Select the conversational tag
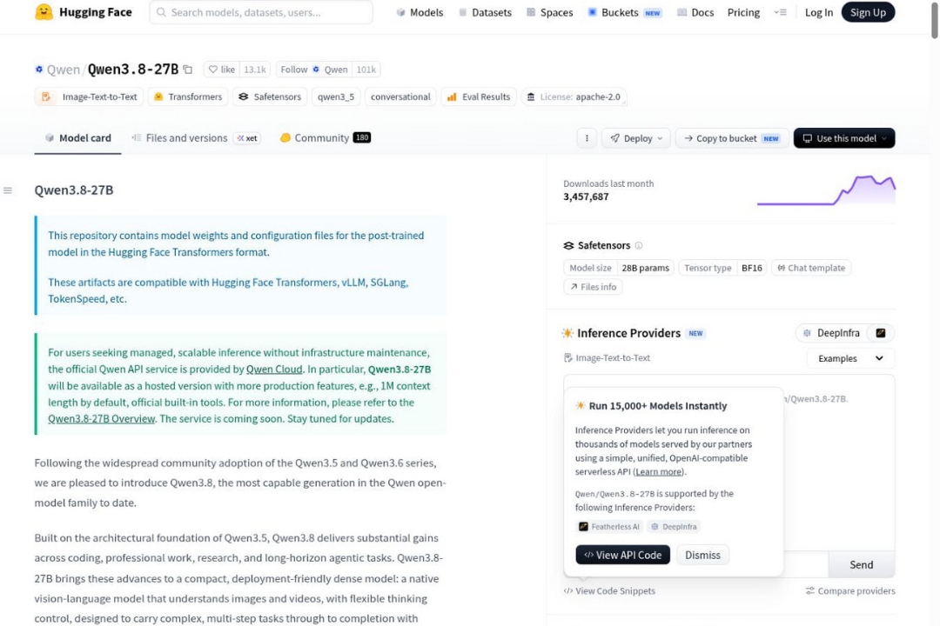The height and width of the screenshot is (626, 940). click(x=400, y=97)
